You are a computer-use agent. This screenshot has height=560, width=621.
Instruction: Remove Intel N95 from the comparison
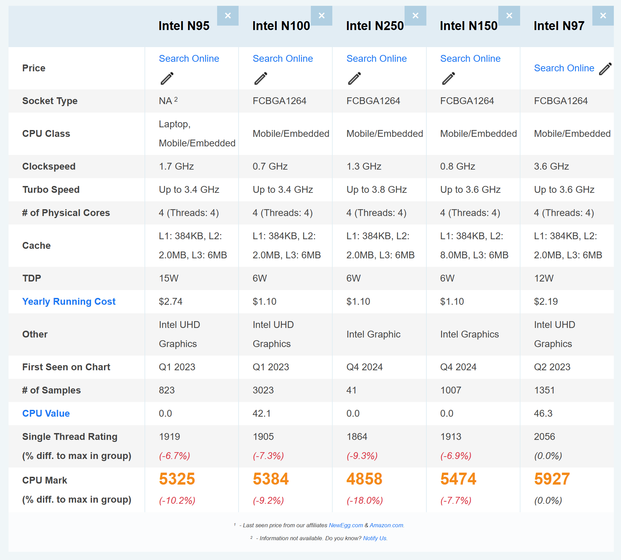228,16
